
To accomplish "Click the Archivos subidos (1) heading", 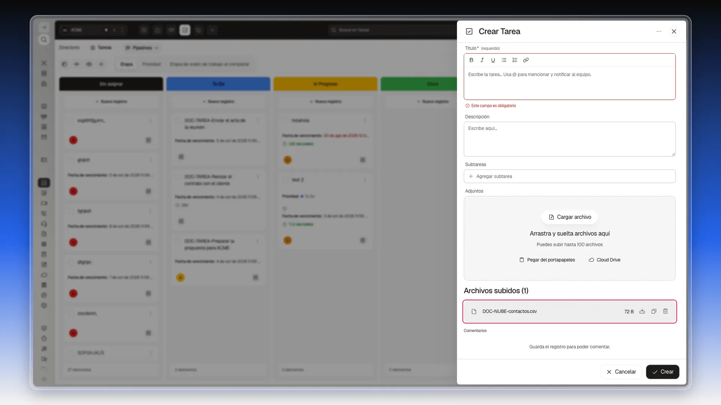I will (x=496, y=291).
